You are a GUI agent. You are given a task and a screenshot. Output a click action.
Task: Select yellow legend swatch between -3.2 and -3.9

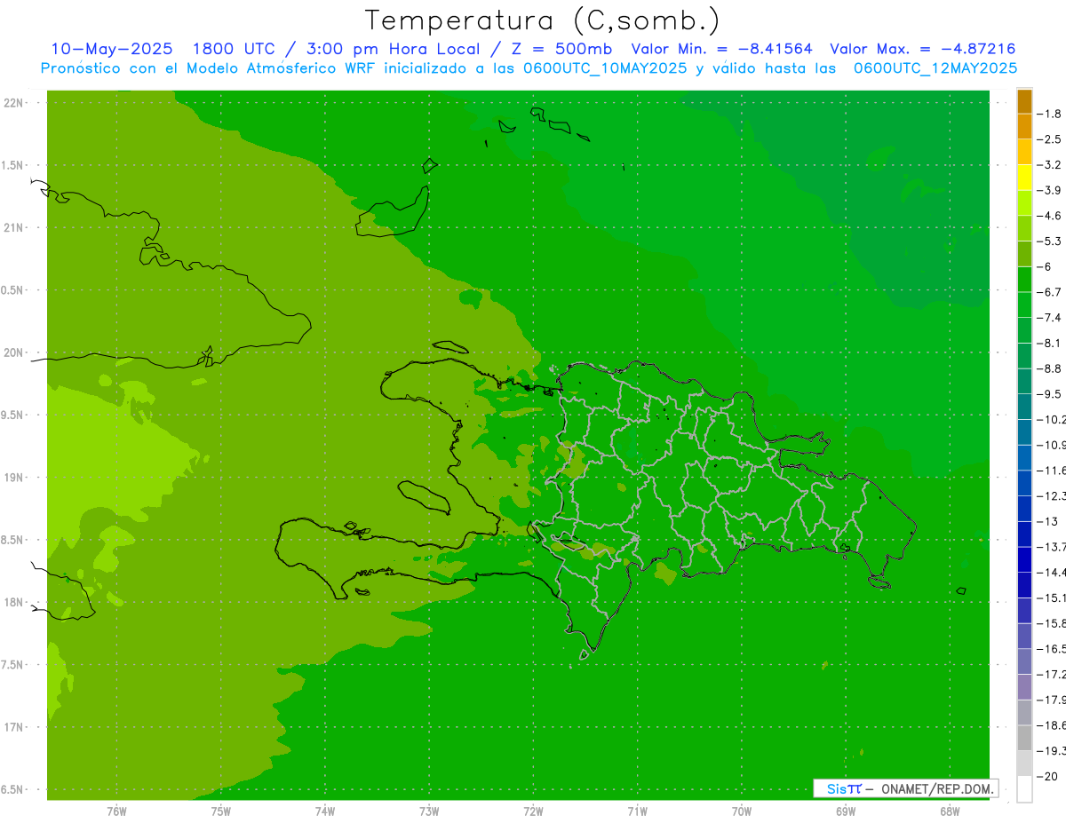(x=1024, y=178)
